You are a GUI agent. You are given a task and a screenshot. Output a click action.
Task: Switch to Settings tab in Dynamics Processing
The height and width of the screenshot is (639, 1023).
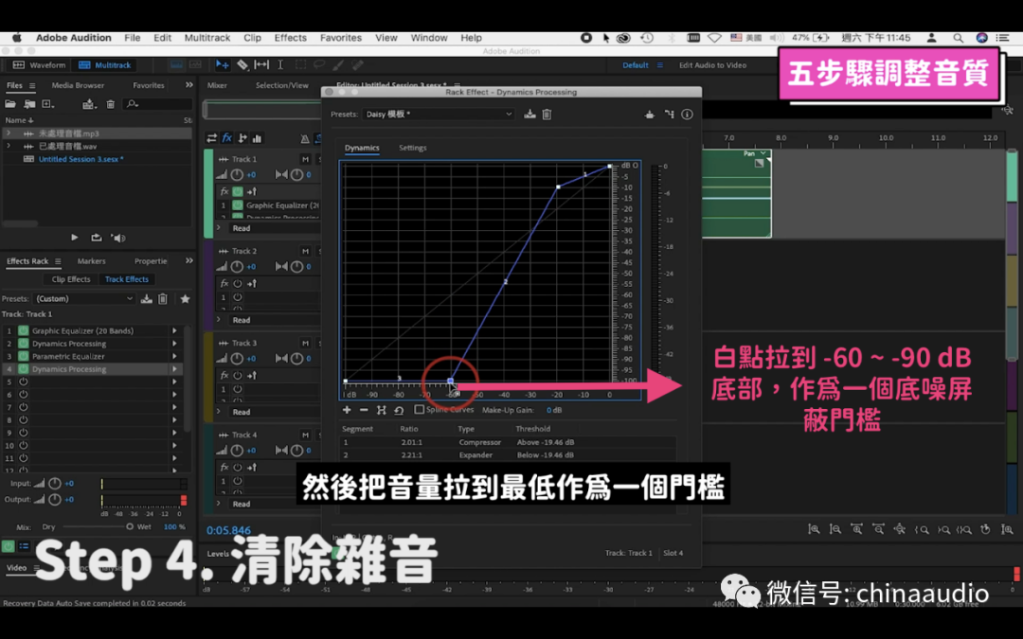pos(412,148)
